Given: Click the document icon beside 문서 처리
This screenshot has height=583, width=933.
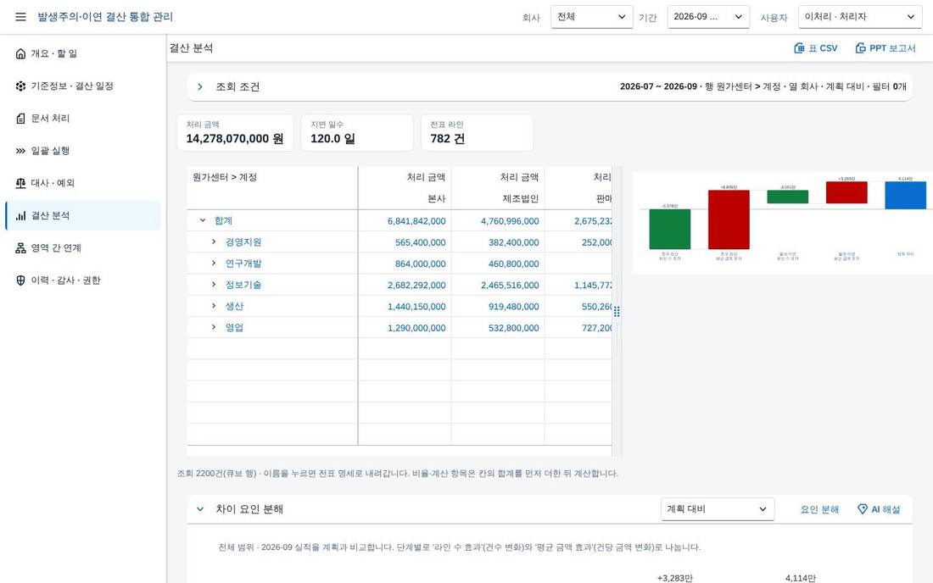Looking at the screenshot, I should (x=21, y=119).
